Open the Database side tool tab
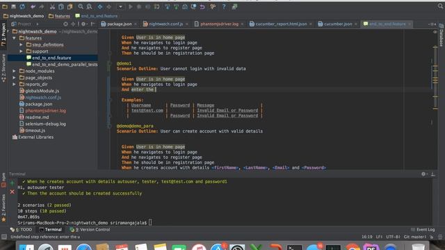This screenshot has width=445, height=250. 442,35
